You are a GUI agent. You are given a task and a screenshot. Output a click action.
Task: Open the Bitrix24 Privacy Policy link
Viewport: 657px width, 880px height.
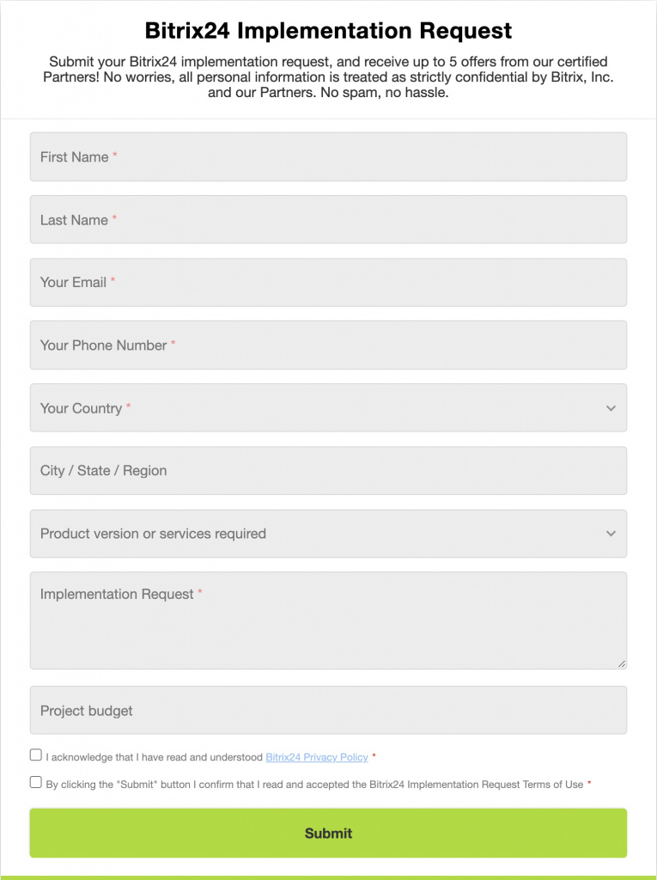(316, 757)
